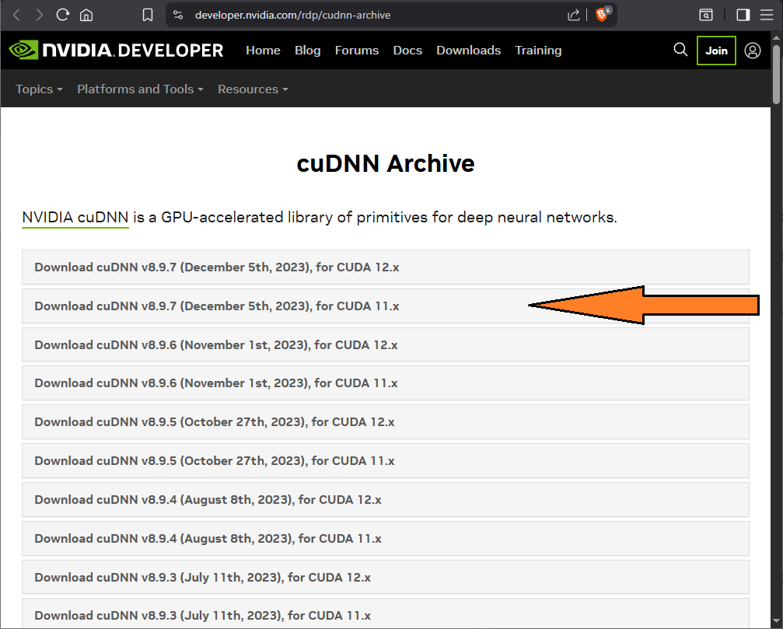Toggle the browser sidebar panel icon

[743, 15]
